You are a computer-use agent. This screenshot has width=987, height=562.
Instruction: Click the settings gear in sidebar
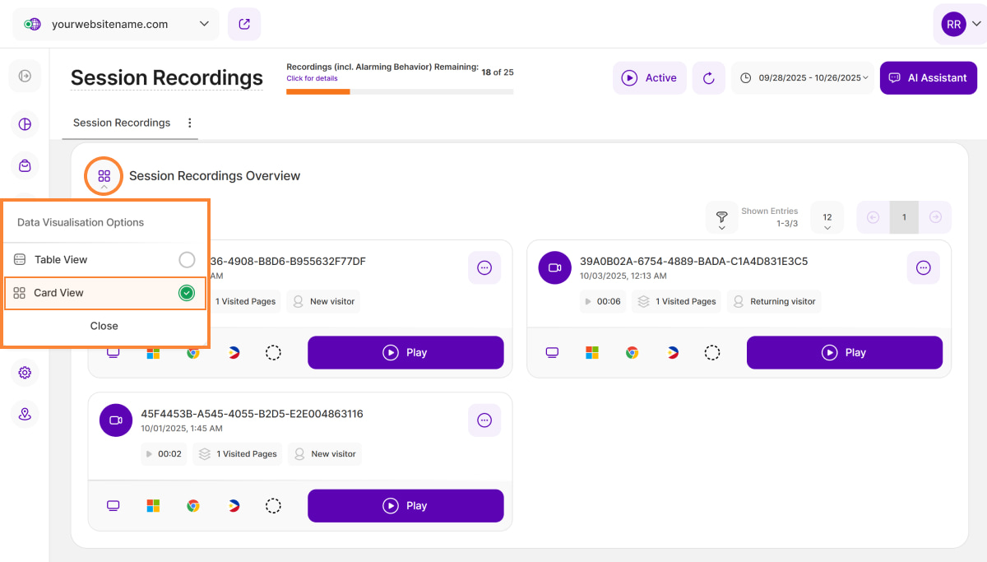pyautogui.click(x=25, y=373)
